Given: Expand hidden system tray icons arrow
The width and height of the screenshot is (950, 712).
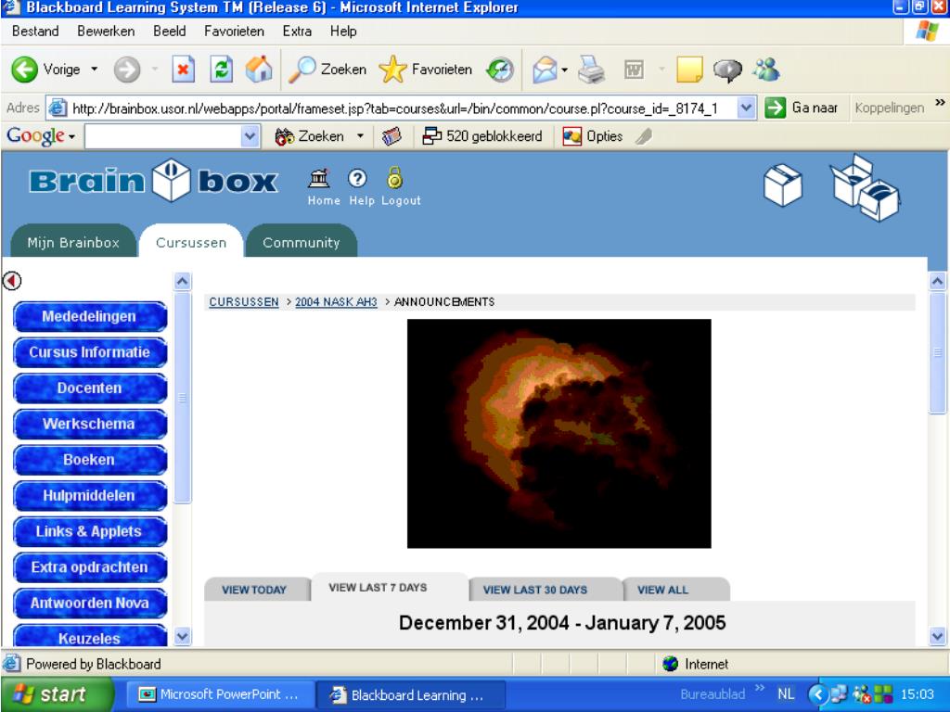Looking at the screenshot, I should (818, 693).
